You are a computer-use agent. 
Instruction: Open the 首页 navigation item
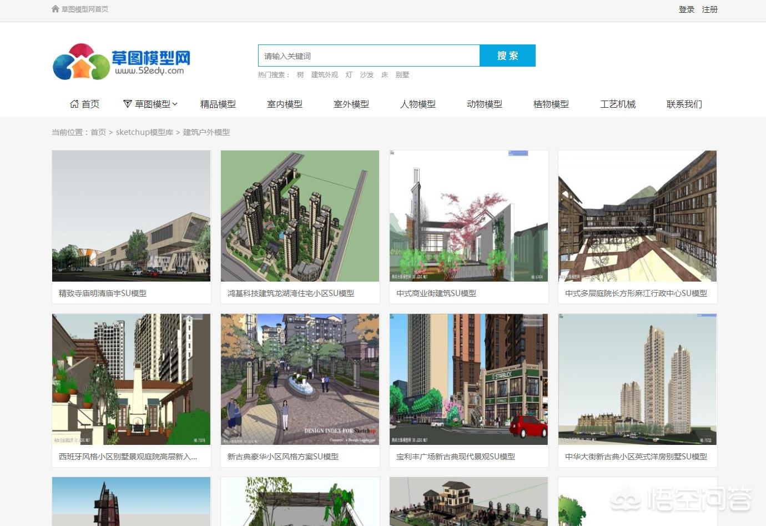click(85, 104)
